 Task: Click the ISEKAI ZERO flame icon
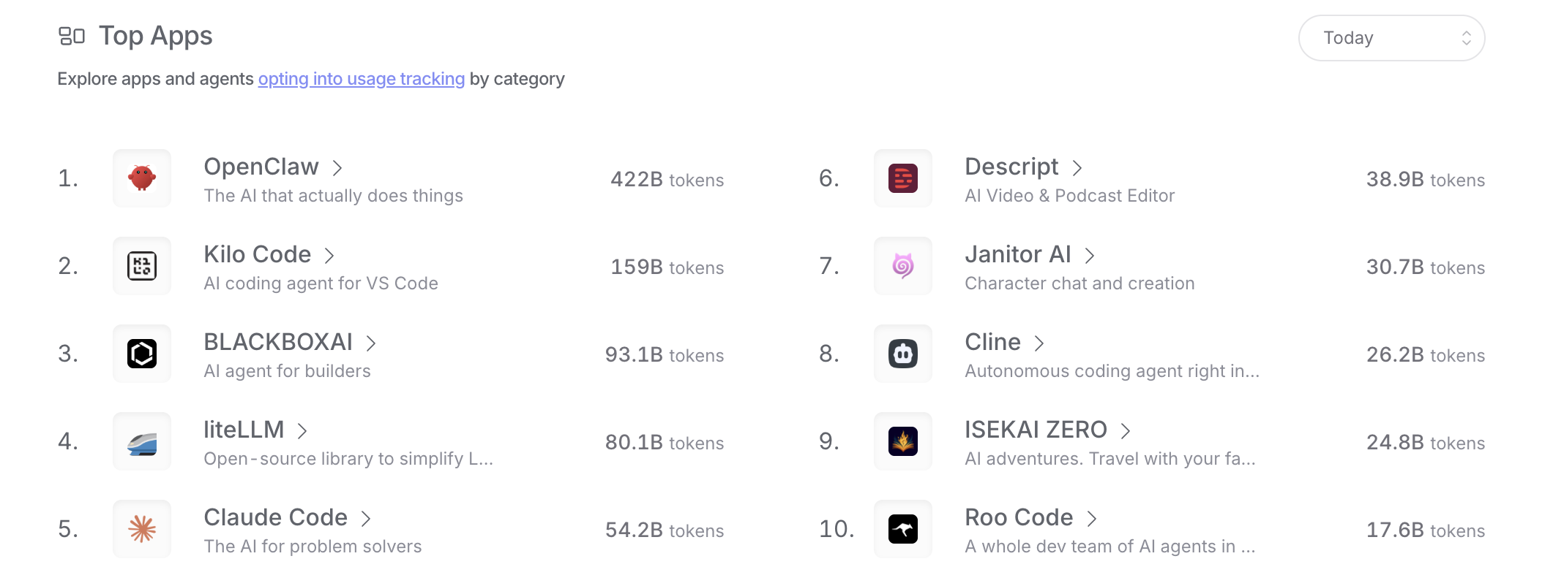903,441
